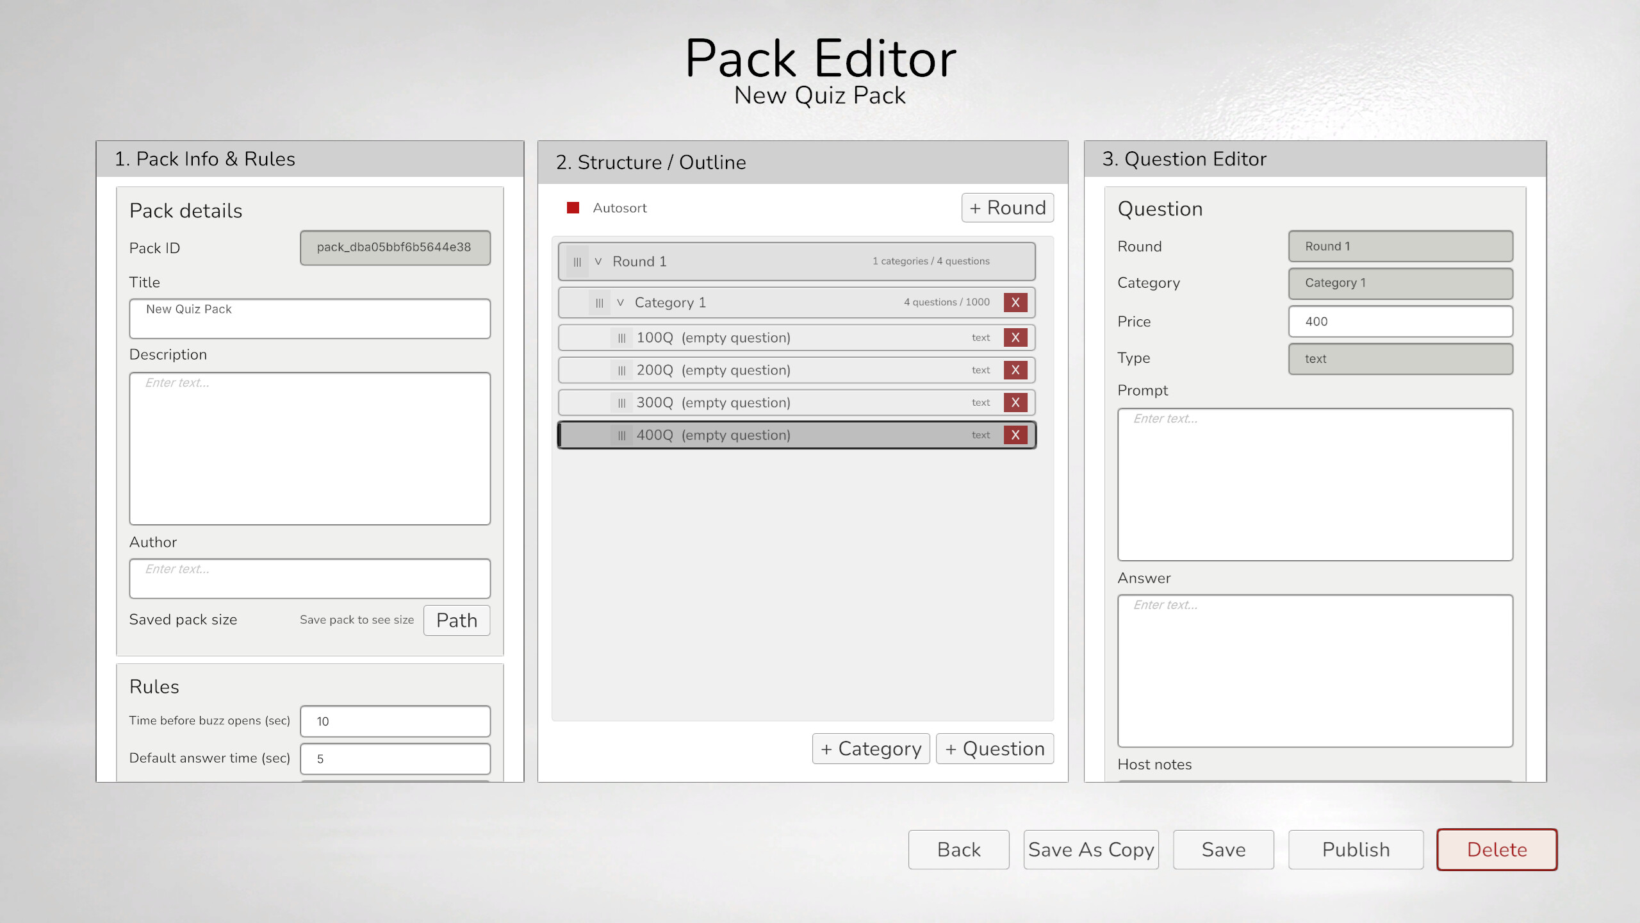Click the Time before buzz opens field
The height and width of the screenshot is (923, 1640).
point(395,722)
